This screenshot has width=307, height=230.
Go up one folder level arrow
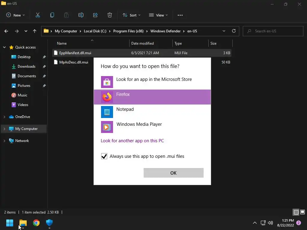(35, 31)
